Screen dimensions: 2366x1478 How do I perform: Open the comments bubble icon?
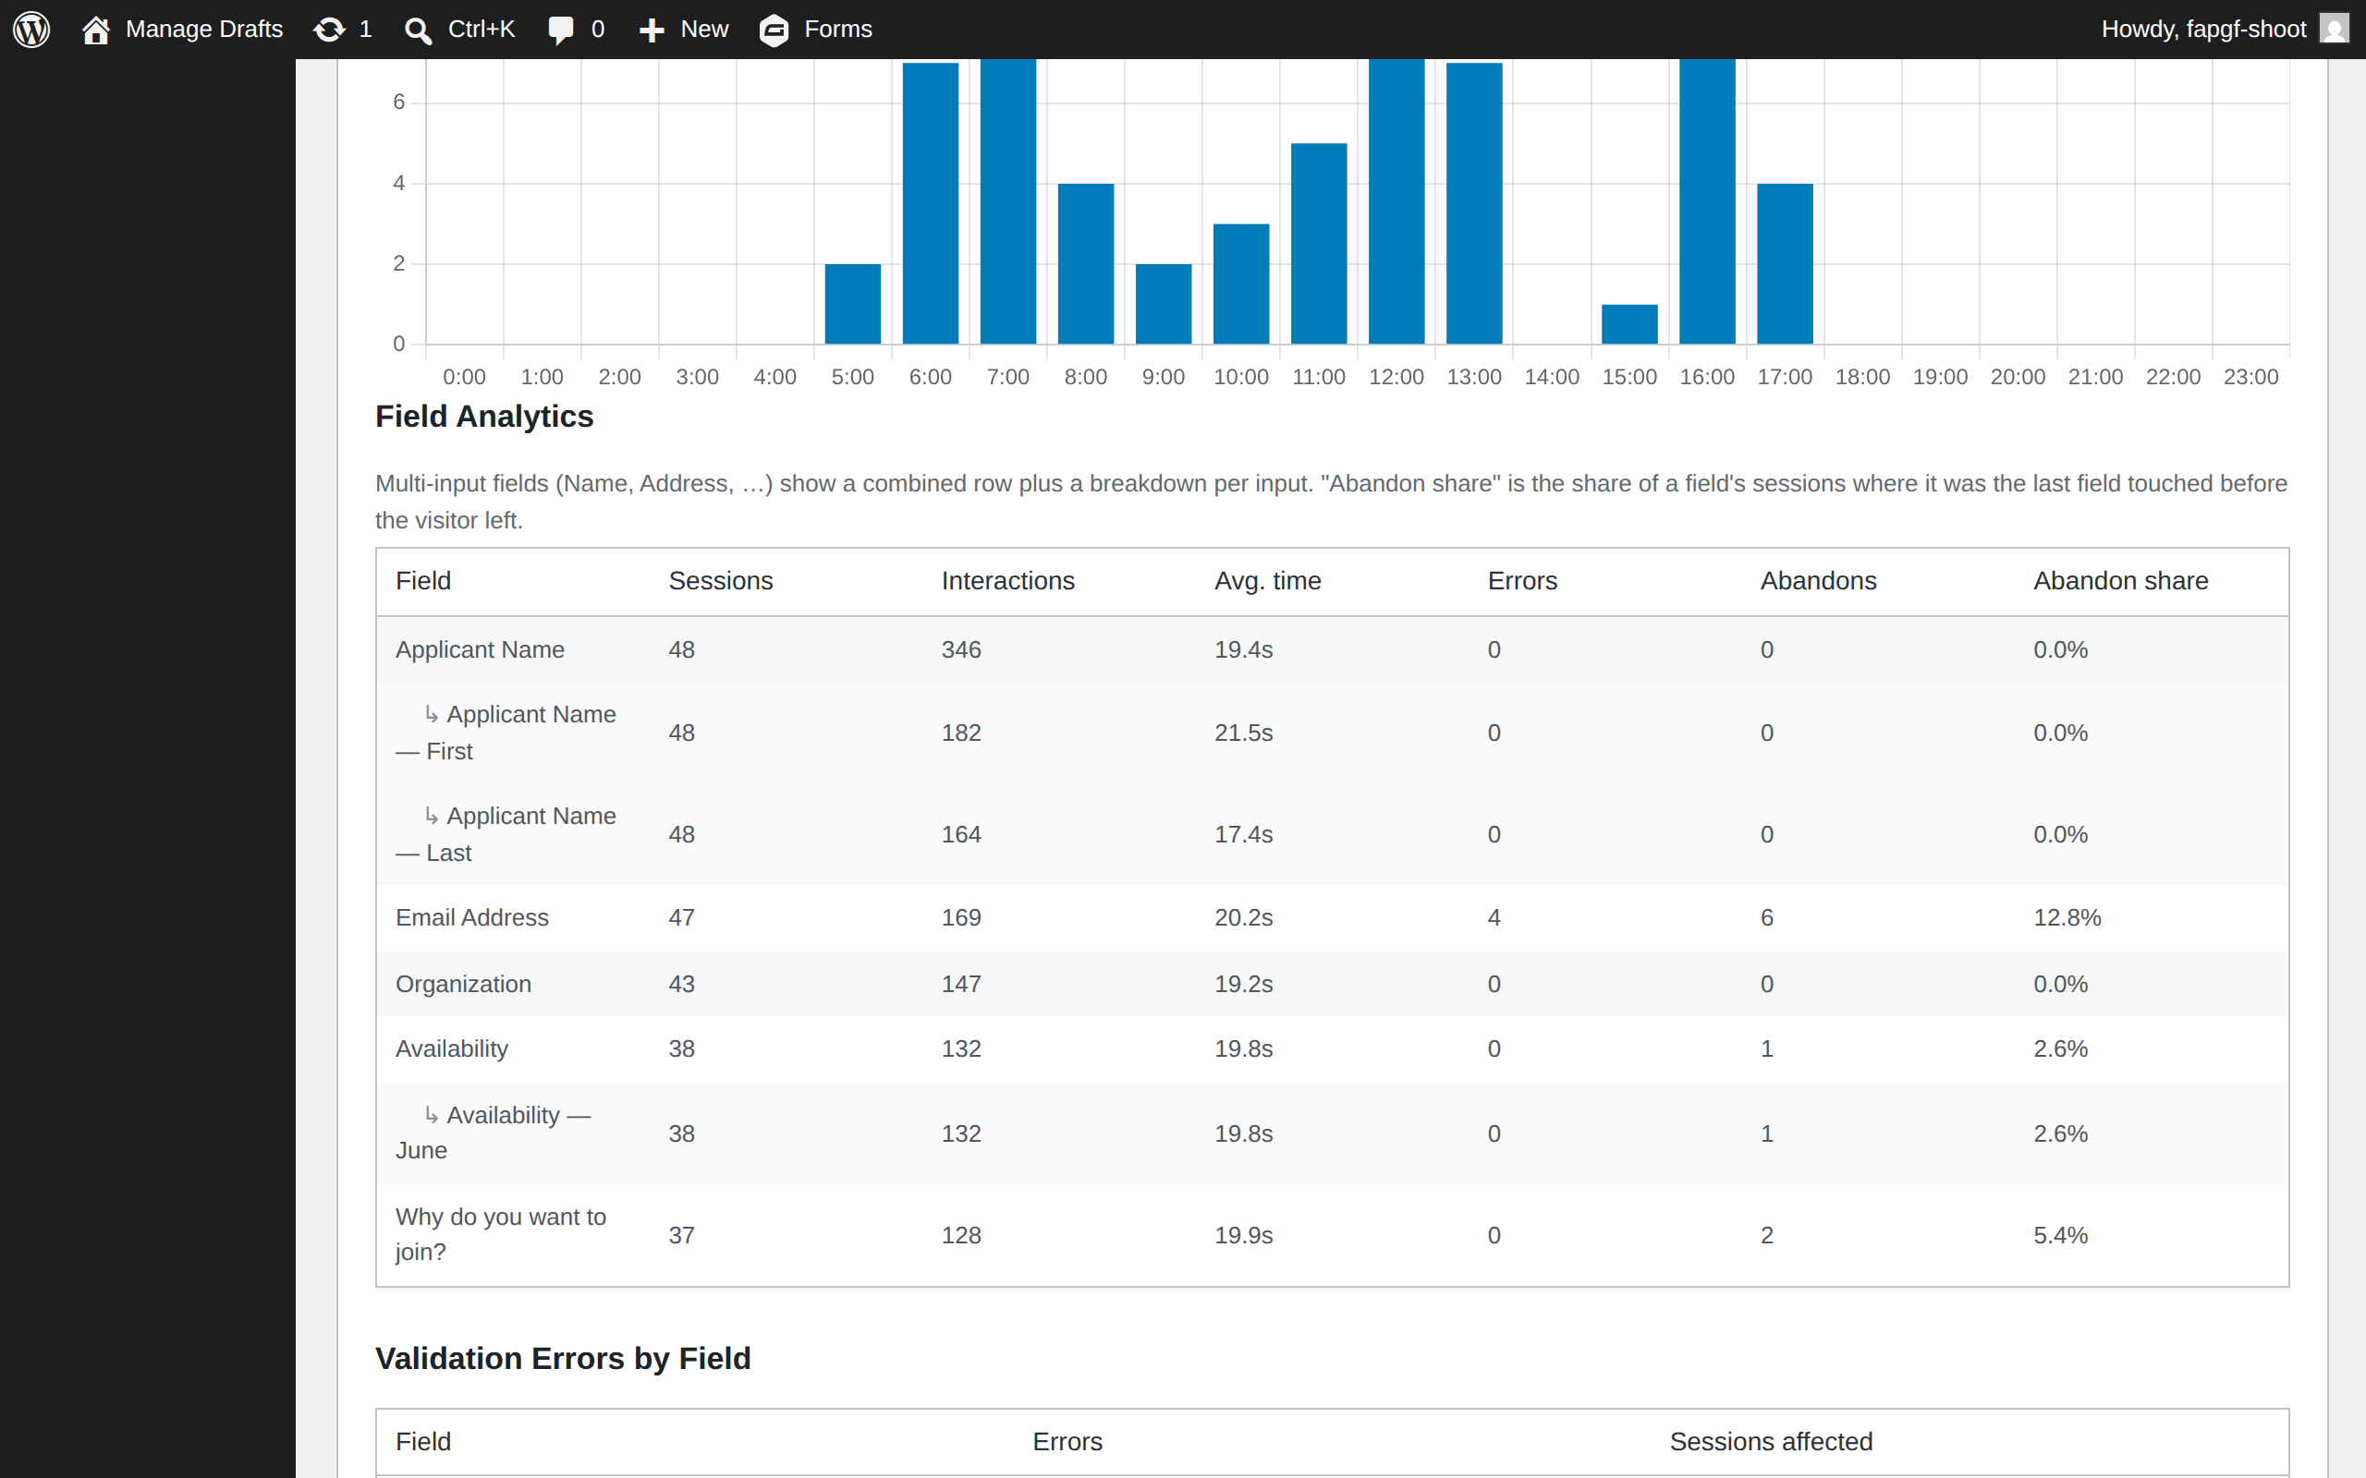click(x=561, y=30)
